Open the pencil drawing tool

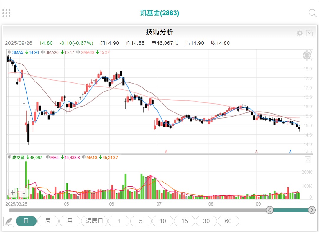tap(9, 221)
